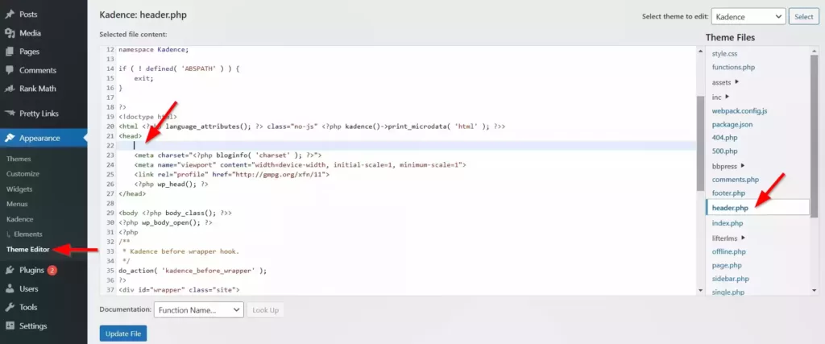Screen dimensions: 825x344
Task: Click the code editor scroll-up arrow
Action: (x=700, y=51)
